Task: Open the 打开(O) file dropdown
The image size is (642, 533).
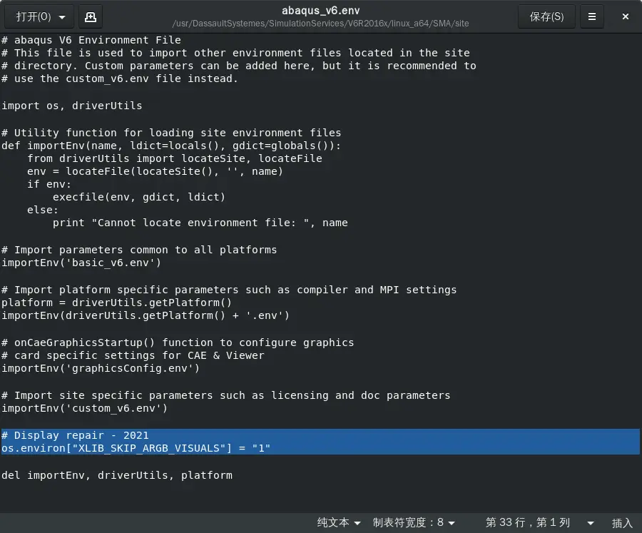Action: 39,17
